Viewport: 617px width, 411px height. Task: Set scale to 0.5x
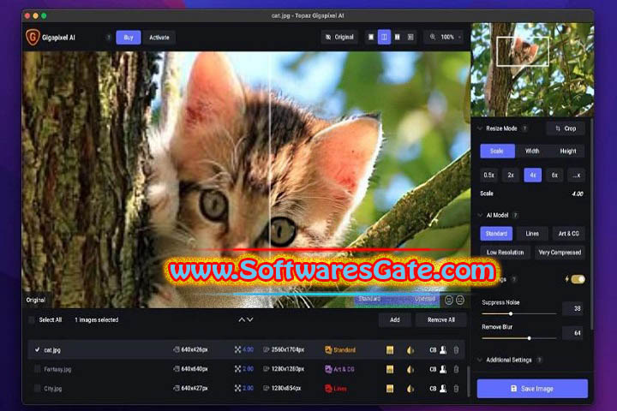pos(488,175)
